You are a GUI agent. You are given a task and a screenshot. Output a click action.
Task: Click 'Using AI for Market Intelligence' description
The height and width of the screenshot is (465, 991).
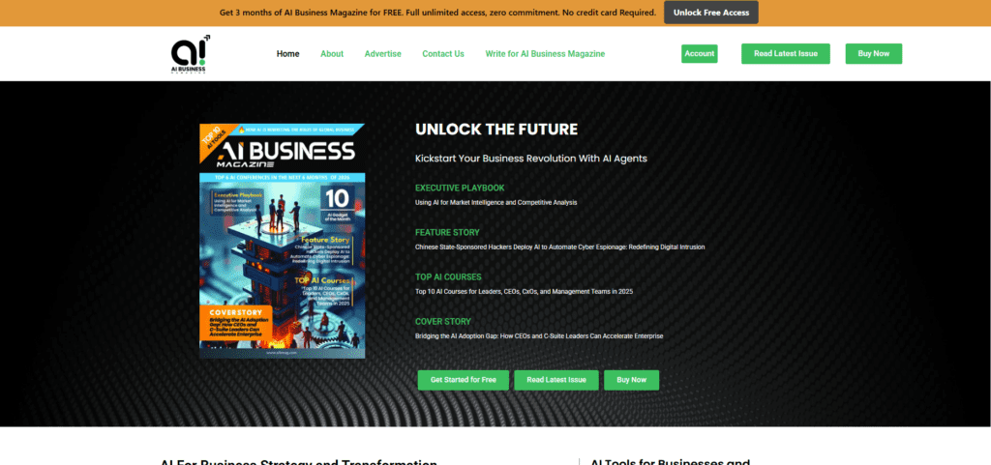496,202
